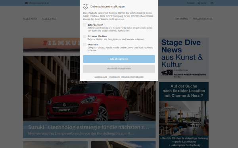Click the shield icon in privacy dialog
This screenshot has width=238, height=148.
coord(85,6)
